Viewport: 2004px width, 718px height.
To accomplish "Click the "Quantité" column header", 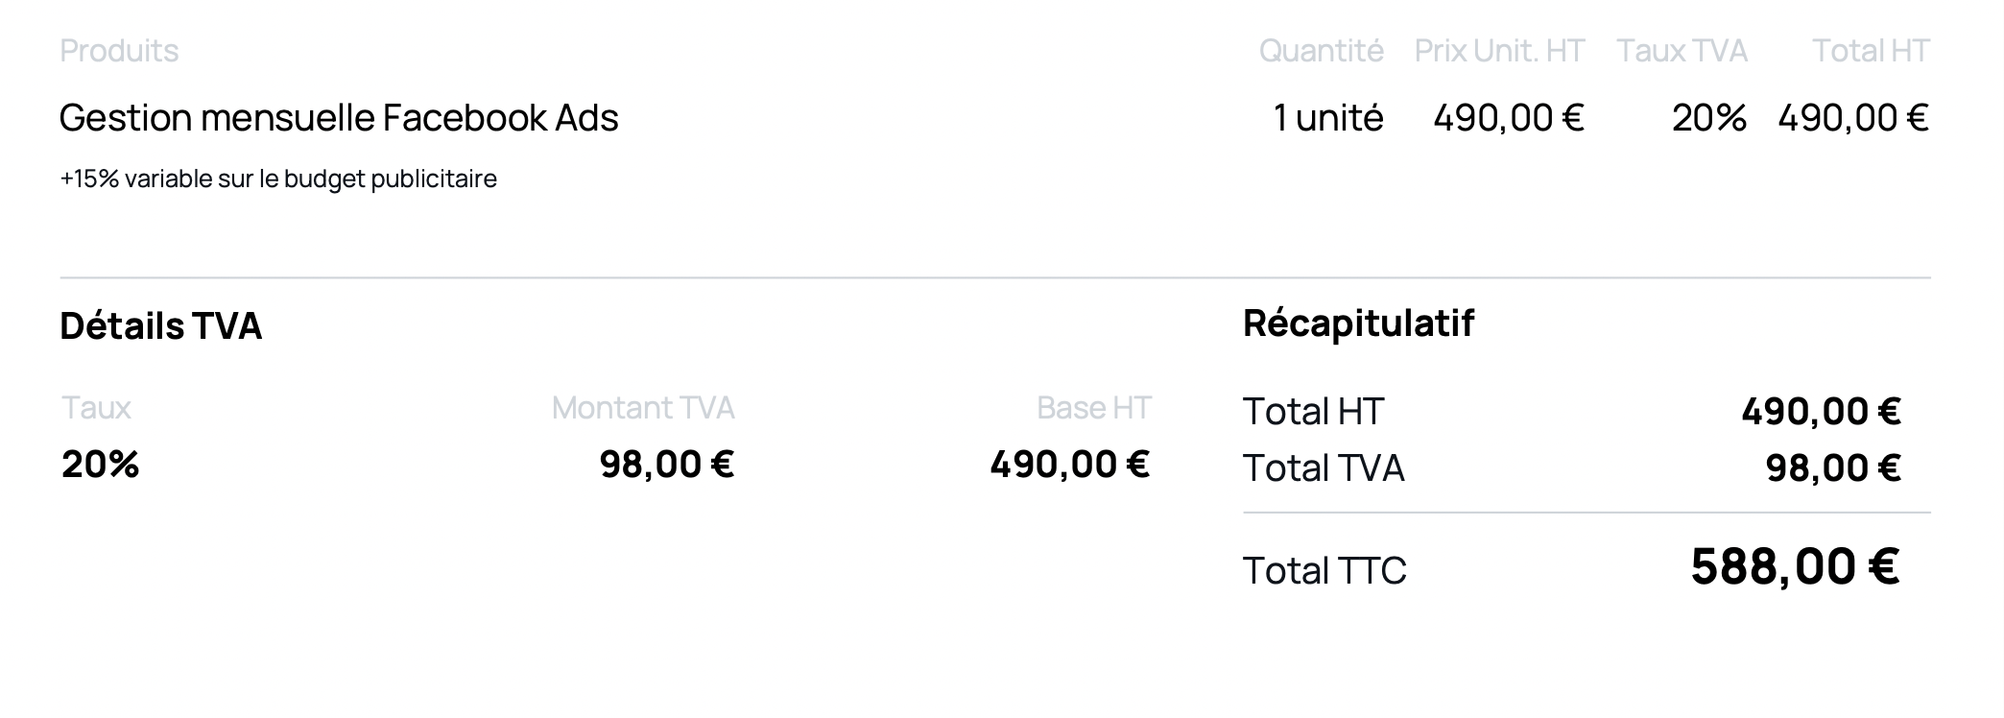I will coord(1321,51).
